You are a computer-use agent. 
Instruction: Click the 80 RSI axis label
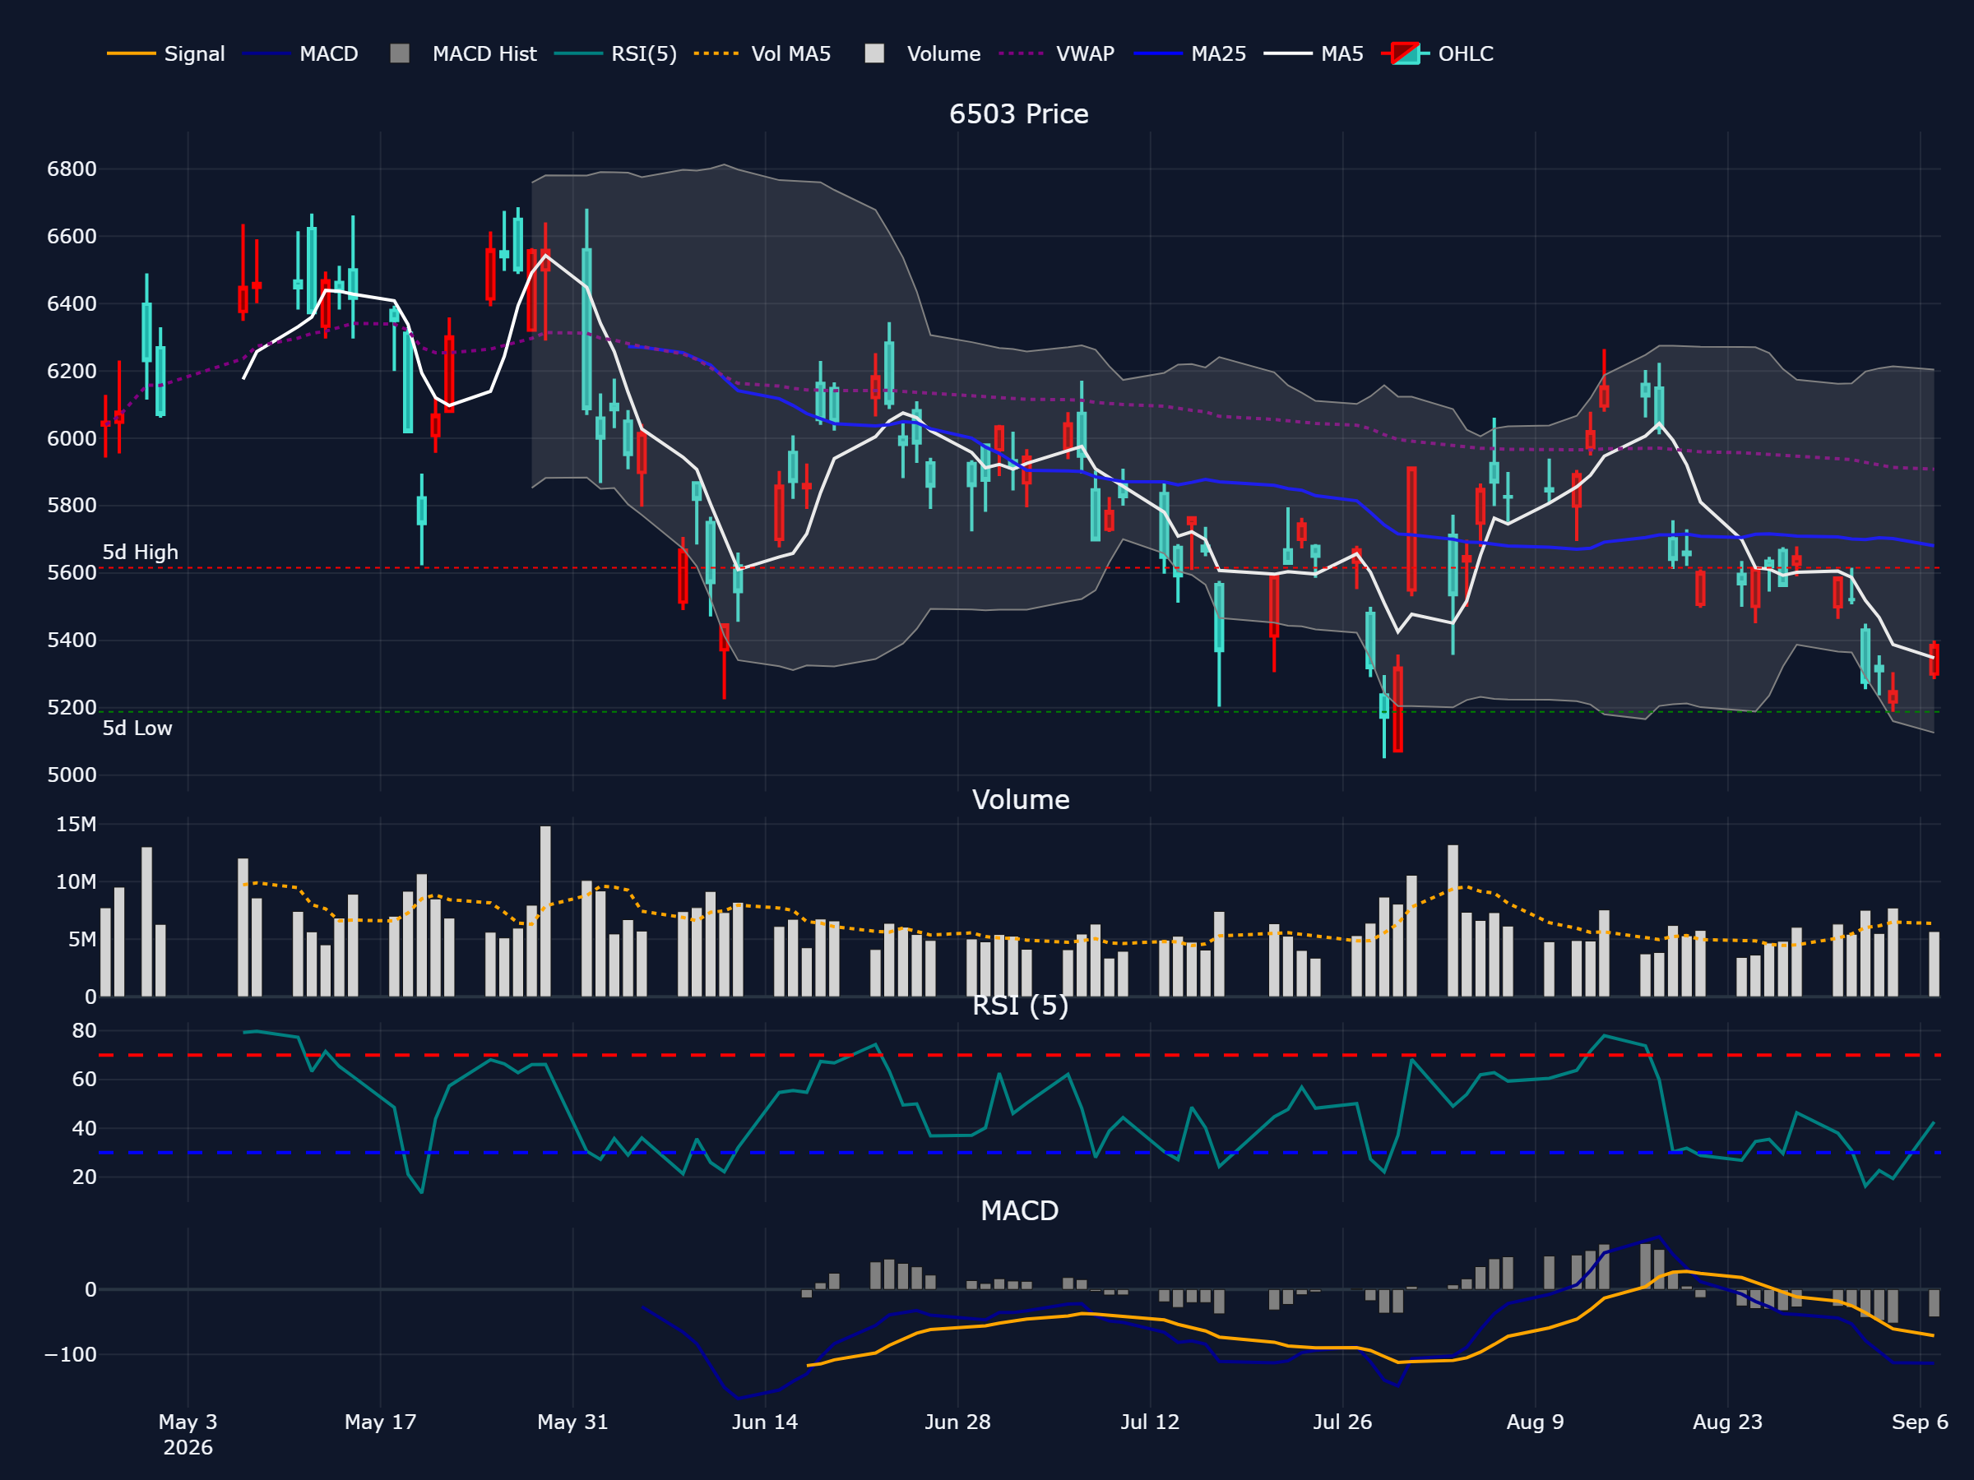[84, 1031]
